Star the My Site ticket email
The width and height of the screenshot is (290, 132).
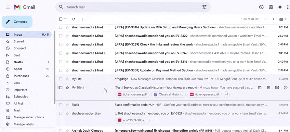point(67,88)
